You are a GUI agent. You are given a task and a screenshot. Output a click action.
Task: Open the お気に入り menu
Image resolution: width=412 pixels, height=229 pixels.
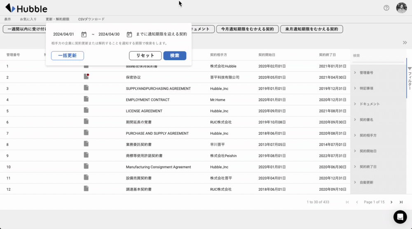point(28,19)
